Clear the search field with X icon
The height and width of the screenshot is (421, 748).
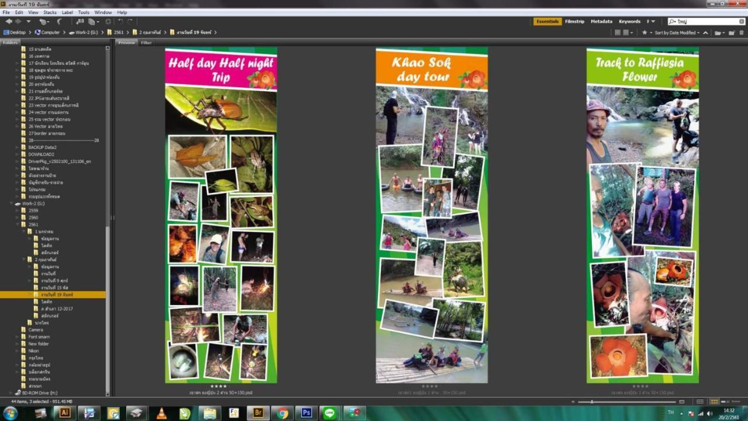(742, 22)
